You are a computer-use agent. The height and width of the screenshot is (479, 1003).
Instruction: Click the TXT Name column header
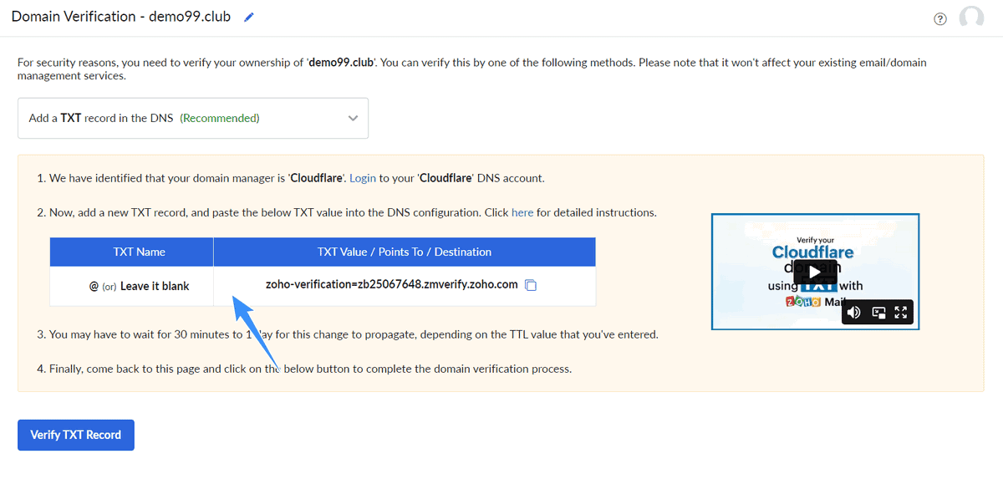pyautogui.click(x=139, y=252)
